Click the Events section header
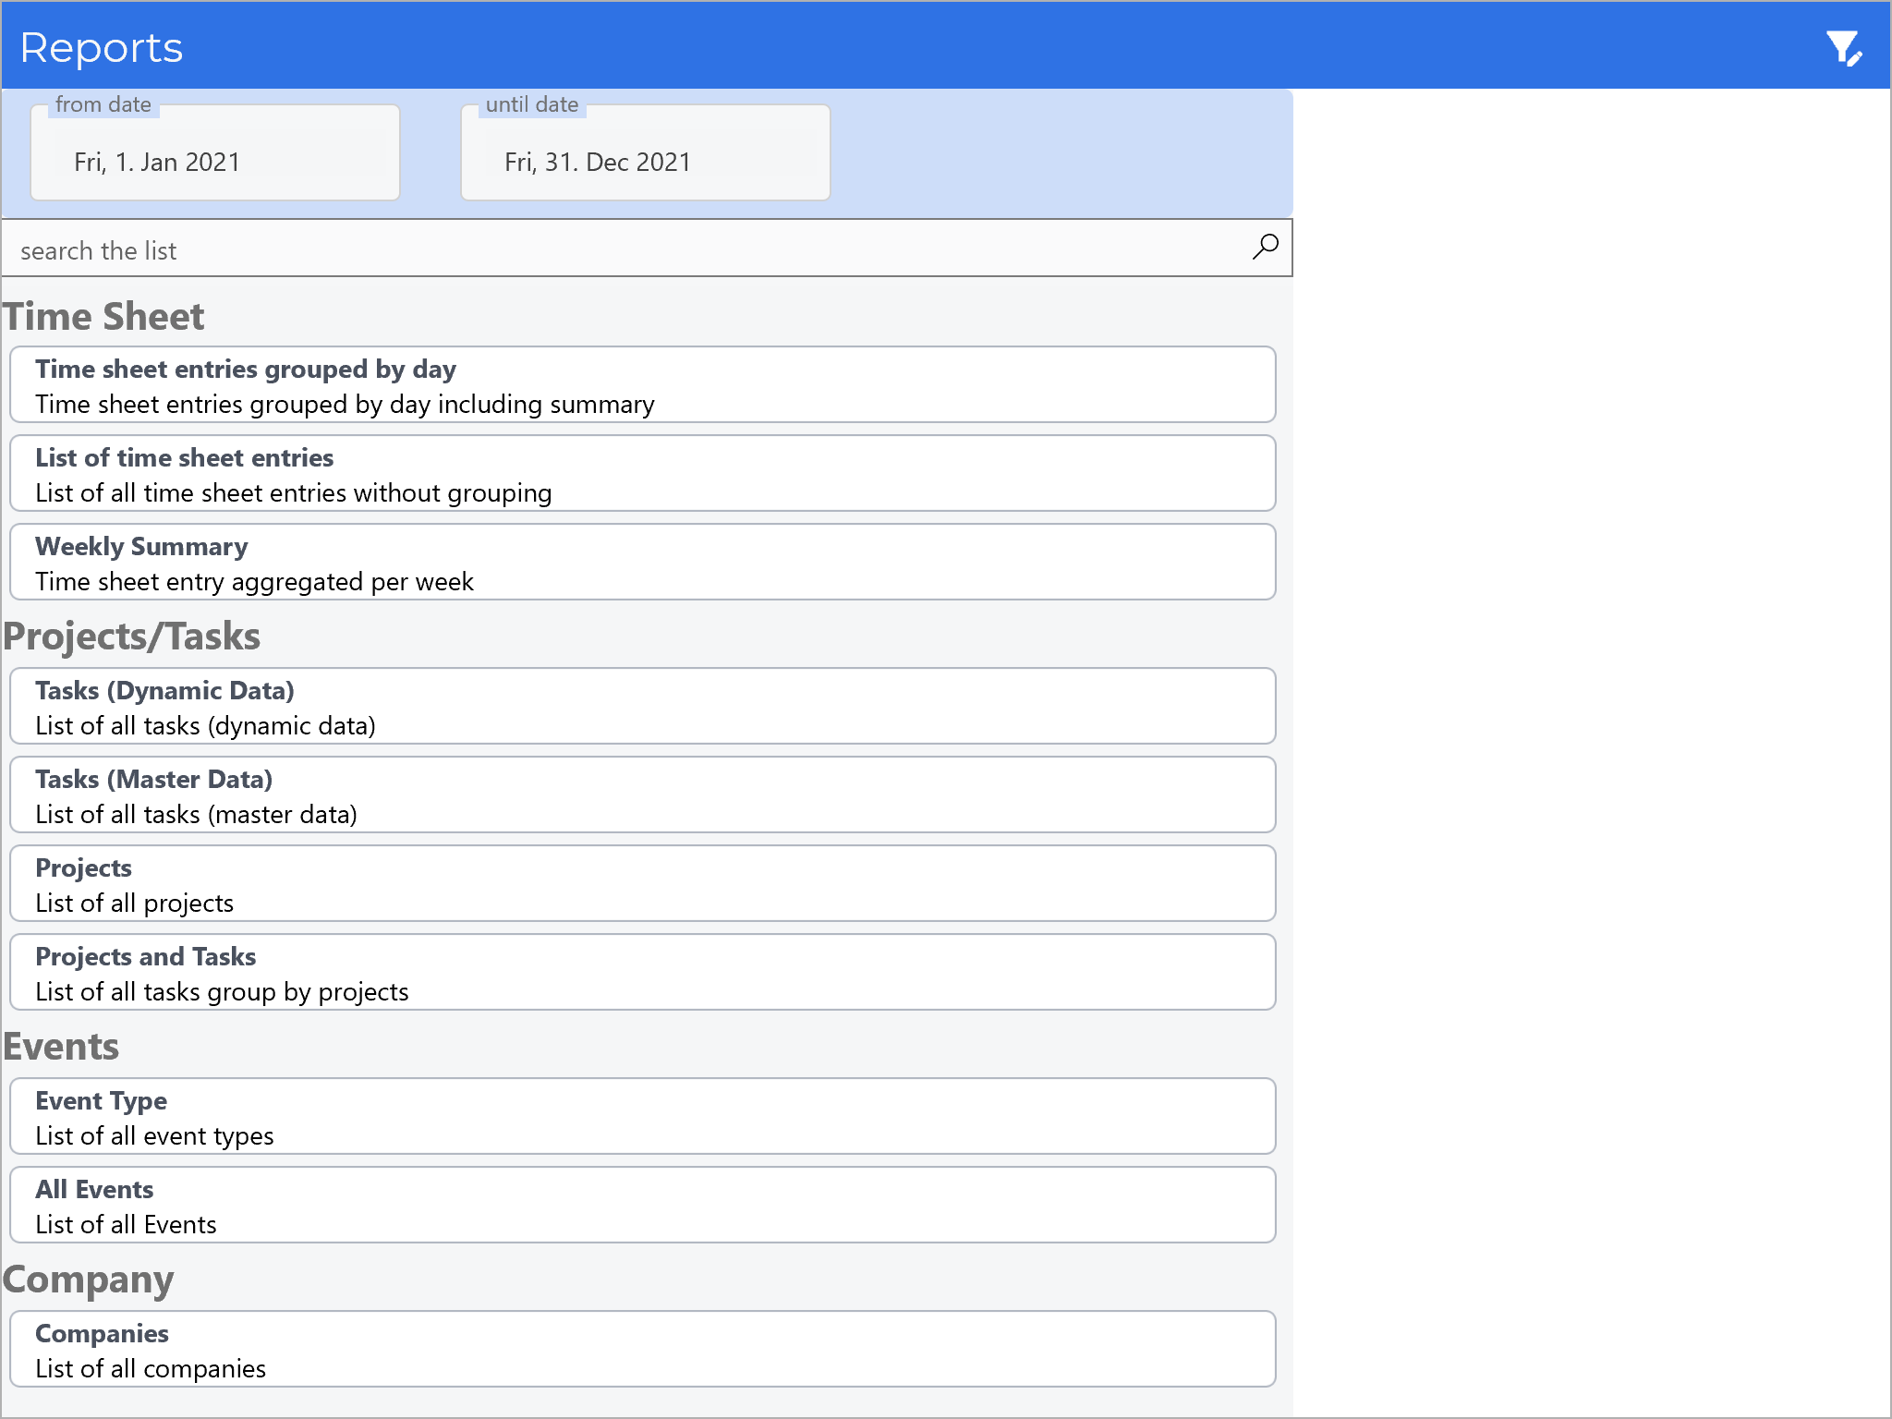The width and height of the screenshot is (1892, 1419). [61, 1047]
